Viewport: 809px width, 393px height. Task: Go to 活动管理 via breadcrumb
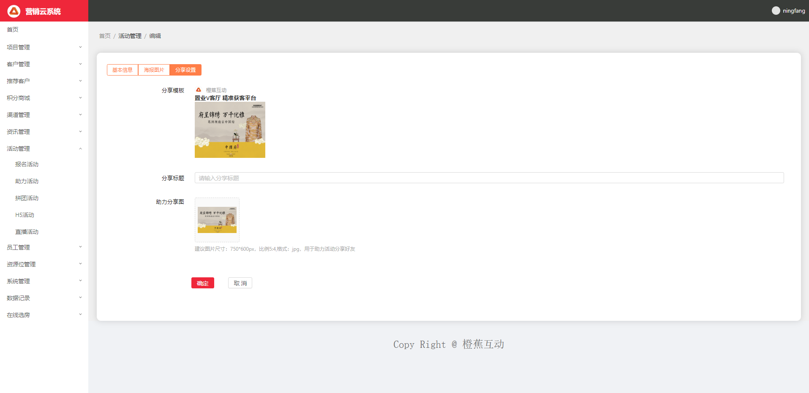click(x=130, y=36)
